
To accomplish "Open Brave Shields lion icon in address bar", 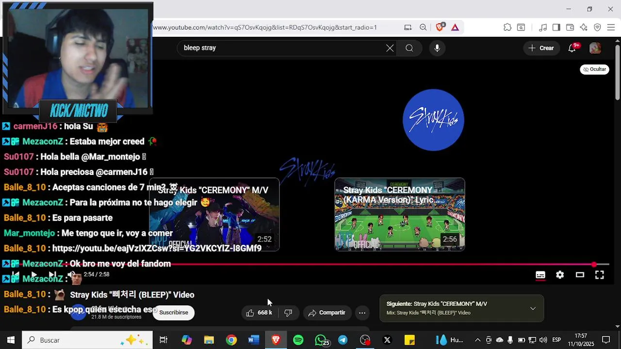I will (440, 28).
